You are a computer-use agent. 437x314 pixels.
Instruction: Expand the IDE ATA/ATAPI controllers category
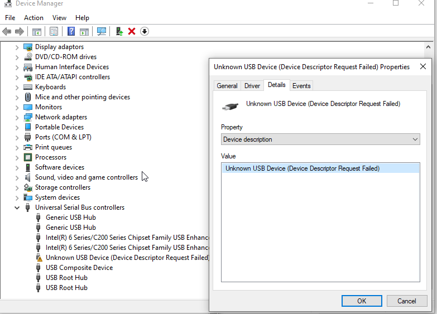(17, 78)
